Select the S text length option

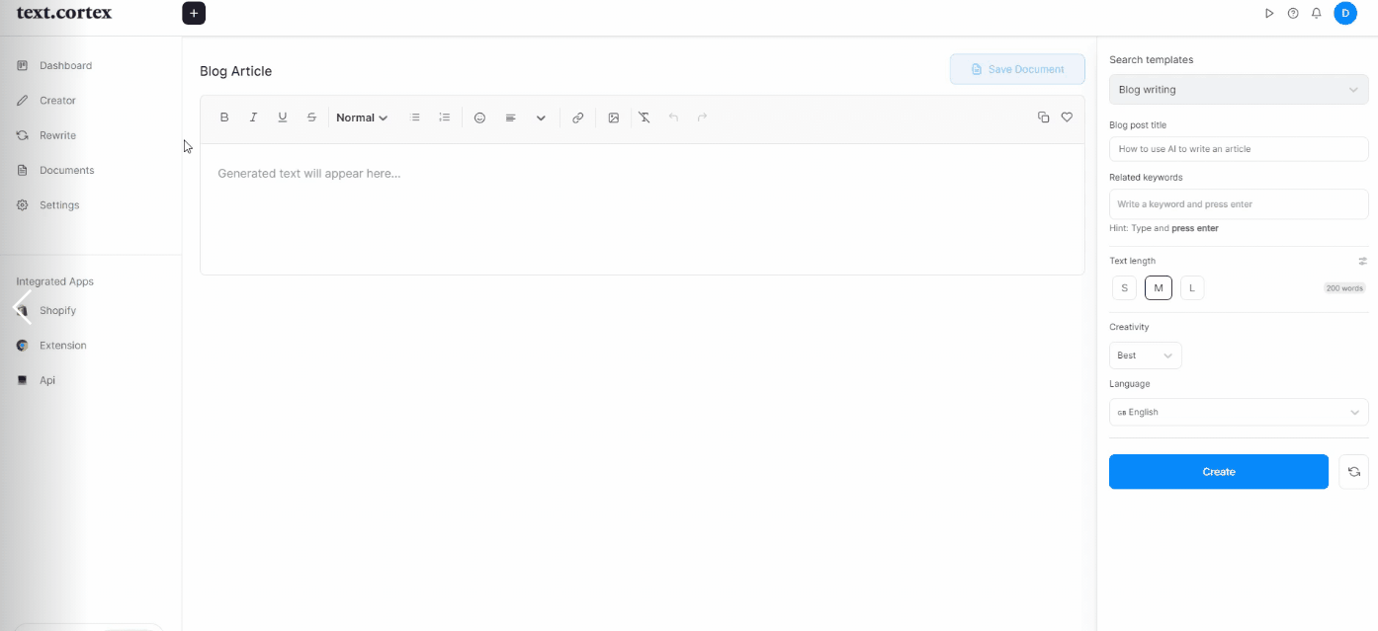coord(1124,288)
